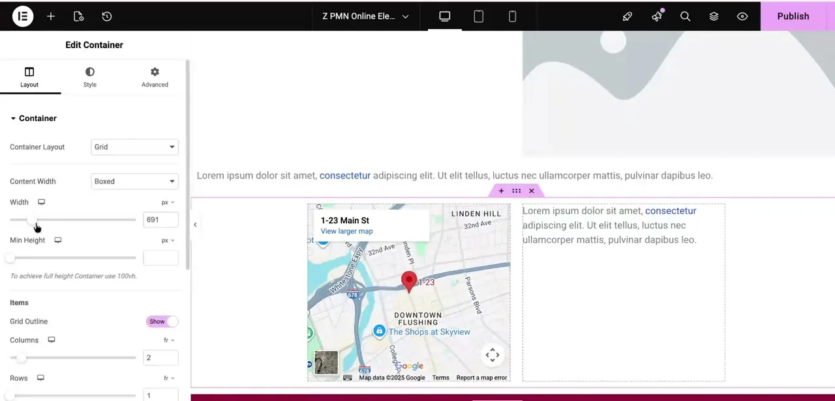Click the Width slider track

click(x=72, y=220)
